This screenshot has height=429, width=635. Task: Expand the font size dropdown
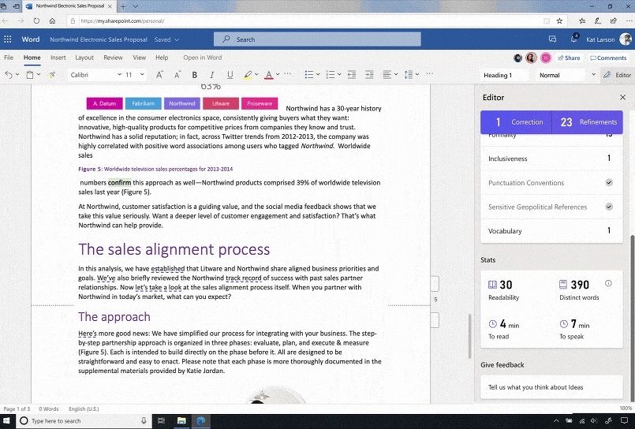pyautogui.click(x=140, y=75)
